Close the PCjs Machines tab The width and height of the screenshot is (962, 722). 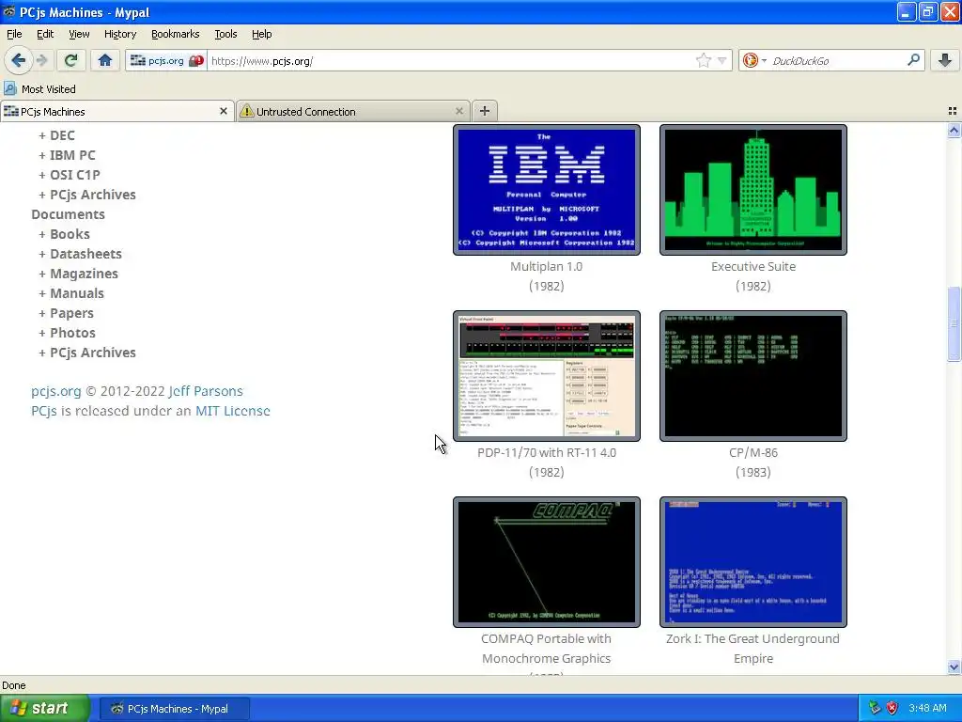[x=224, y=111]
